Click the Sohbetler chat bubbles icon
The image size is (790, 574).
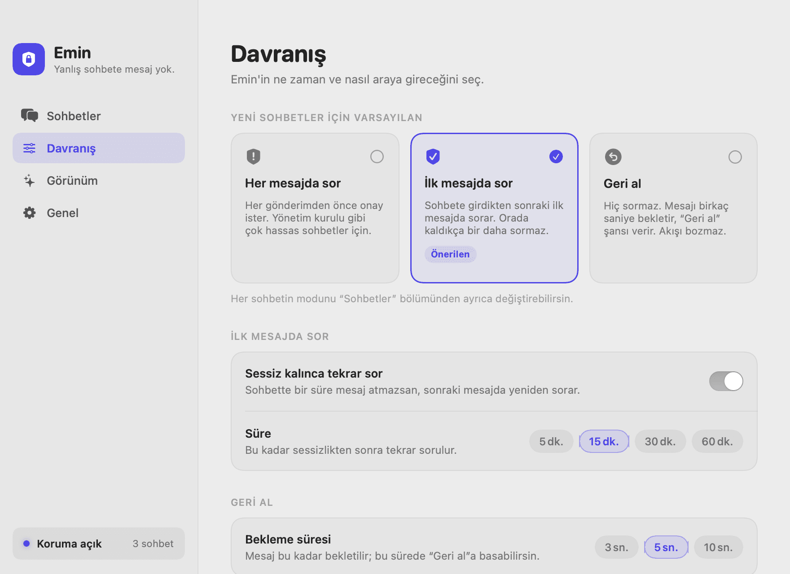tap(30, 116)
